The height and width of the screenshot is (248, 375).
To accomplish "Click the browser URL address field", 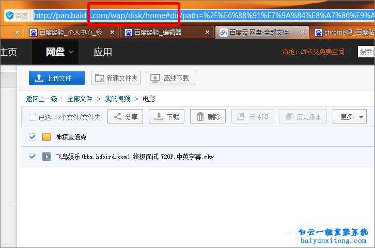I will click(x=204, y=16).
